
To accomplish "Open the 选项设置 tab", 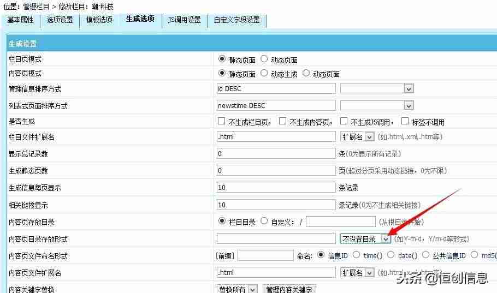I will [x=60, y=20].
